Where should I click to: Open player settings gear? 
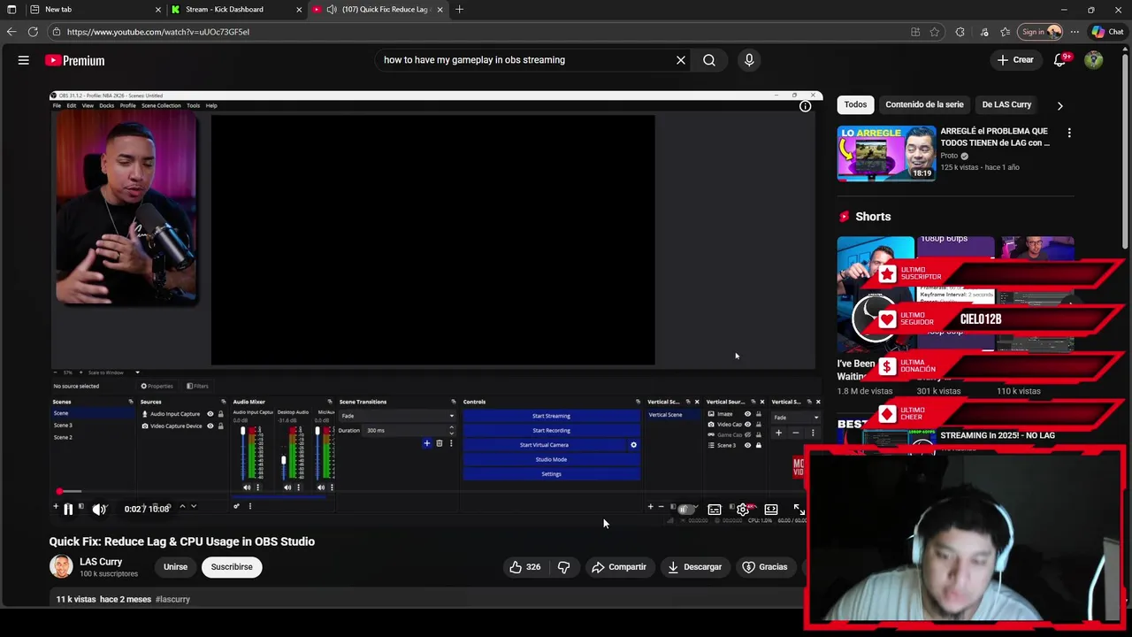(743, 510)
